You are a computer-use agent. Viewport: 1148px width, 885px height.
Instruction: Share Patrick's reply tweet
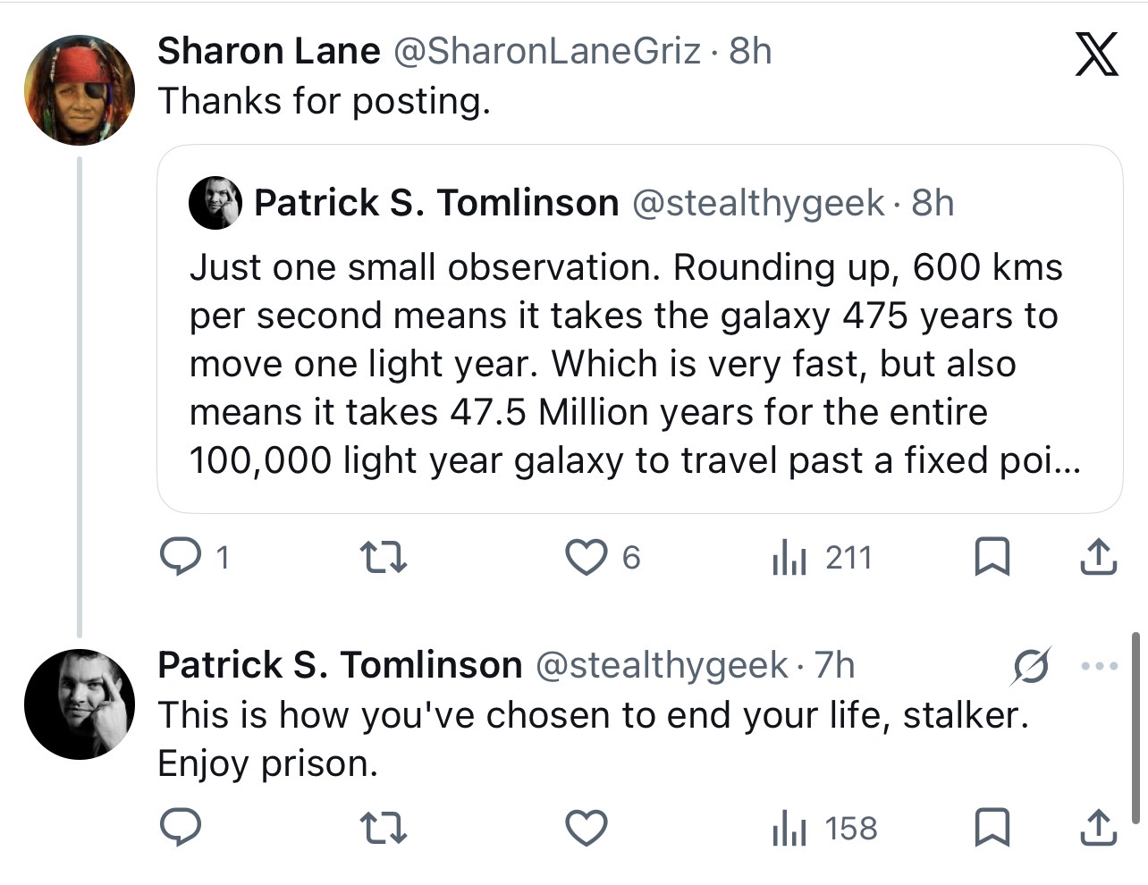[1098, 828]
